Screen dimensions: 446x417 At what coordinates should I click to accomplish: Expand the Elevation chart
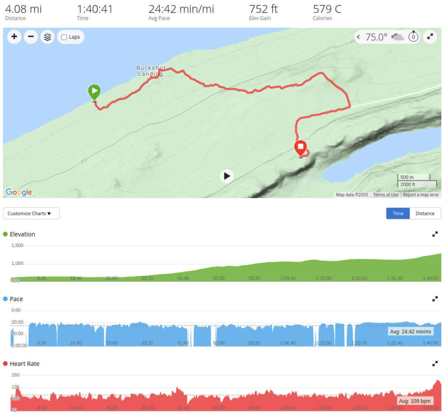click(435, 234)
